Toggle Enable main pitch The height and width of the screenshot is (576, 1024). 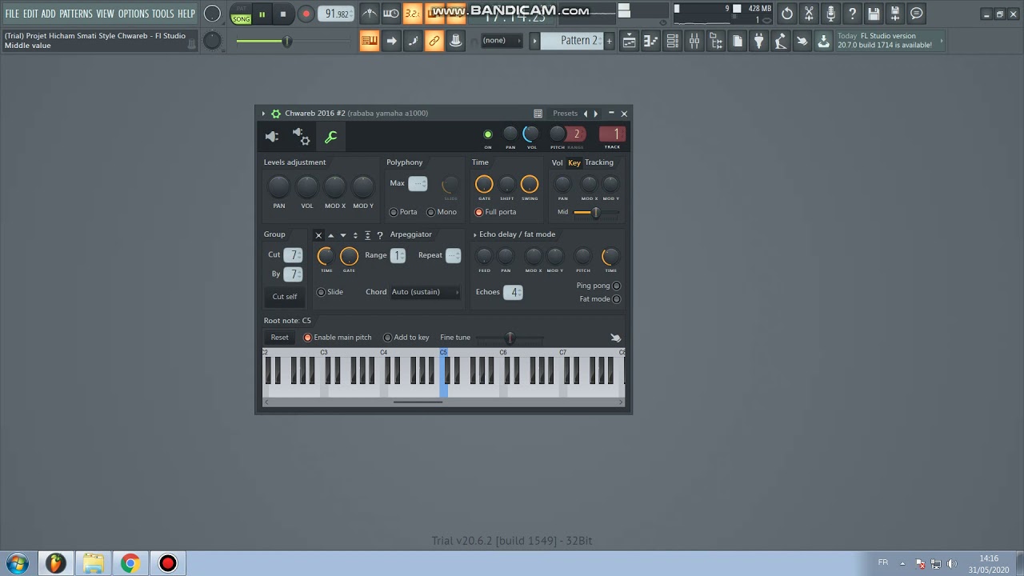coord(337,338)
